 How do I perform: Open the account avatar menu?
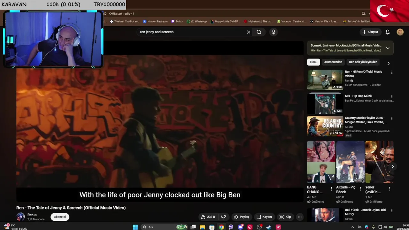coord(400,32)
